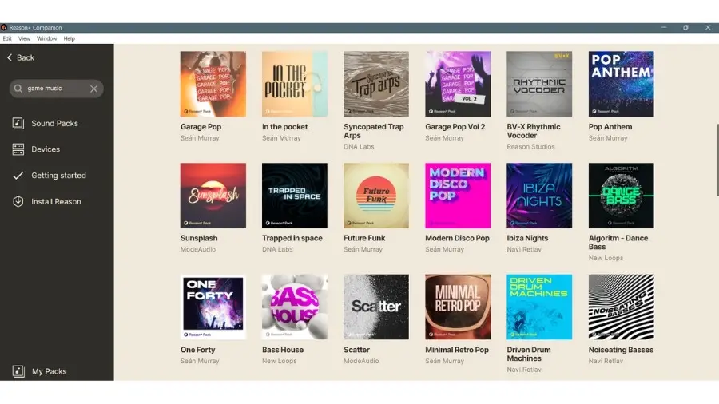This screenshot has height=404, width=719.
Task: Open the Sunsplash pack cover
Action: click(213, 196)
